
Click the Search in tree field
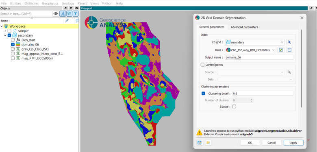[26, 13]
